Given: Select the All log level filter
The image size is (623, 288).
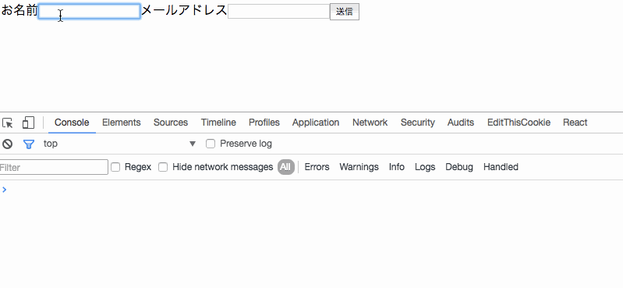Looking at the screenshot, I should (285, 167).
